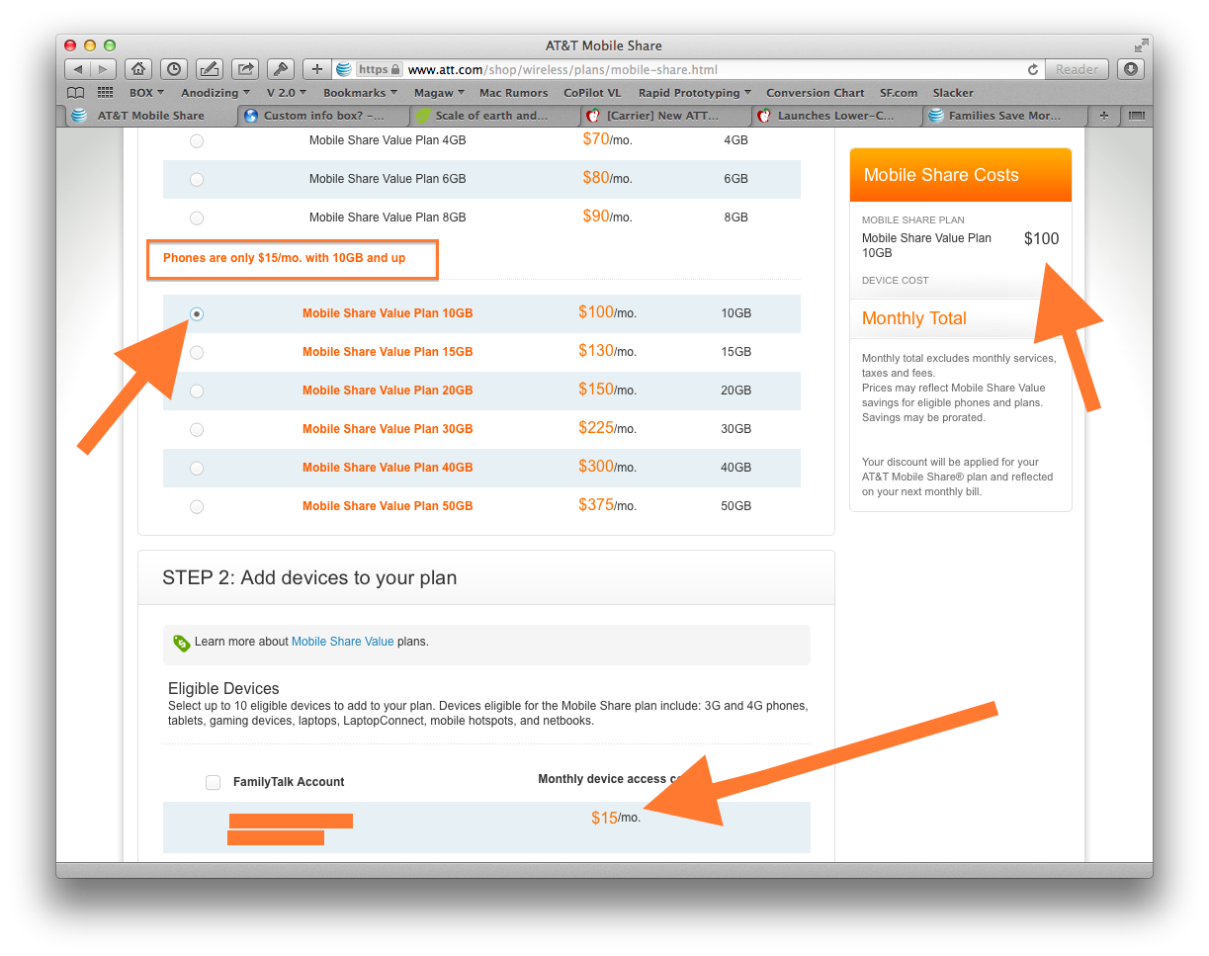This screenshot has height=956, width=1209.
Task: Click the key-shaped passwords icon in toolbar
Action: tap(280, 69)
